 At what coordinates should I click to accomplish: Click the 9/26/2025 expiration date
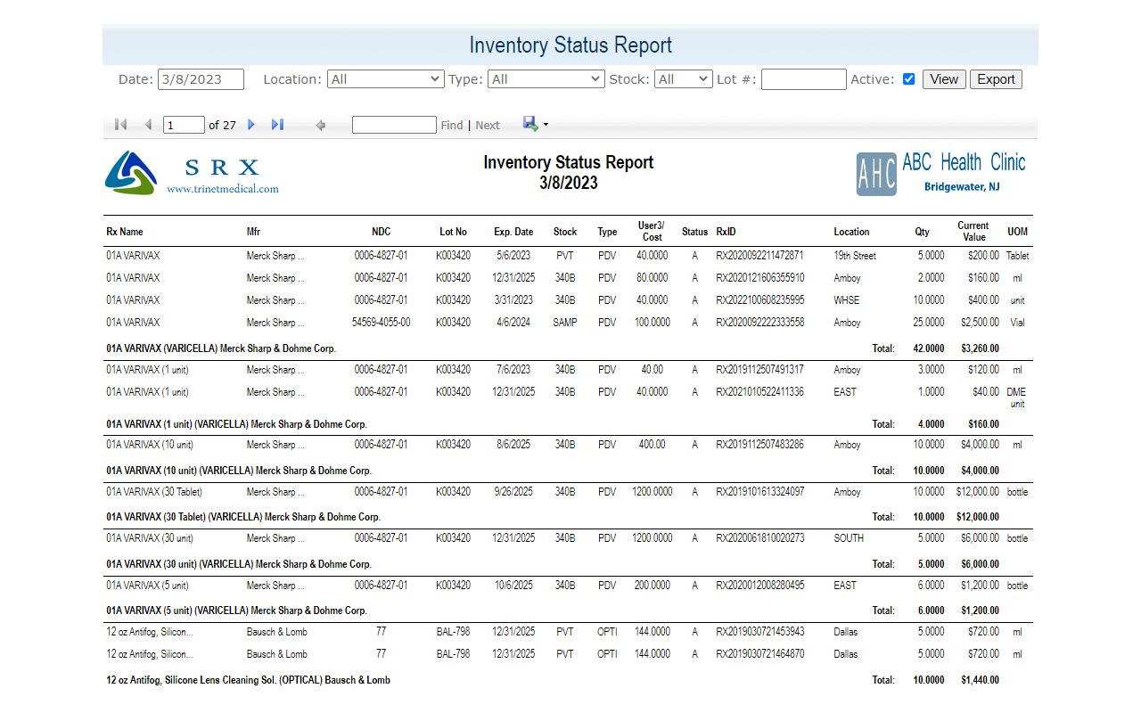point(513,492)
